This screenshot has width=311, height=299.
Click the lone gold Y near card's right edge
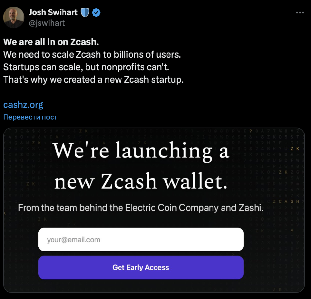292,231
